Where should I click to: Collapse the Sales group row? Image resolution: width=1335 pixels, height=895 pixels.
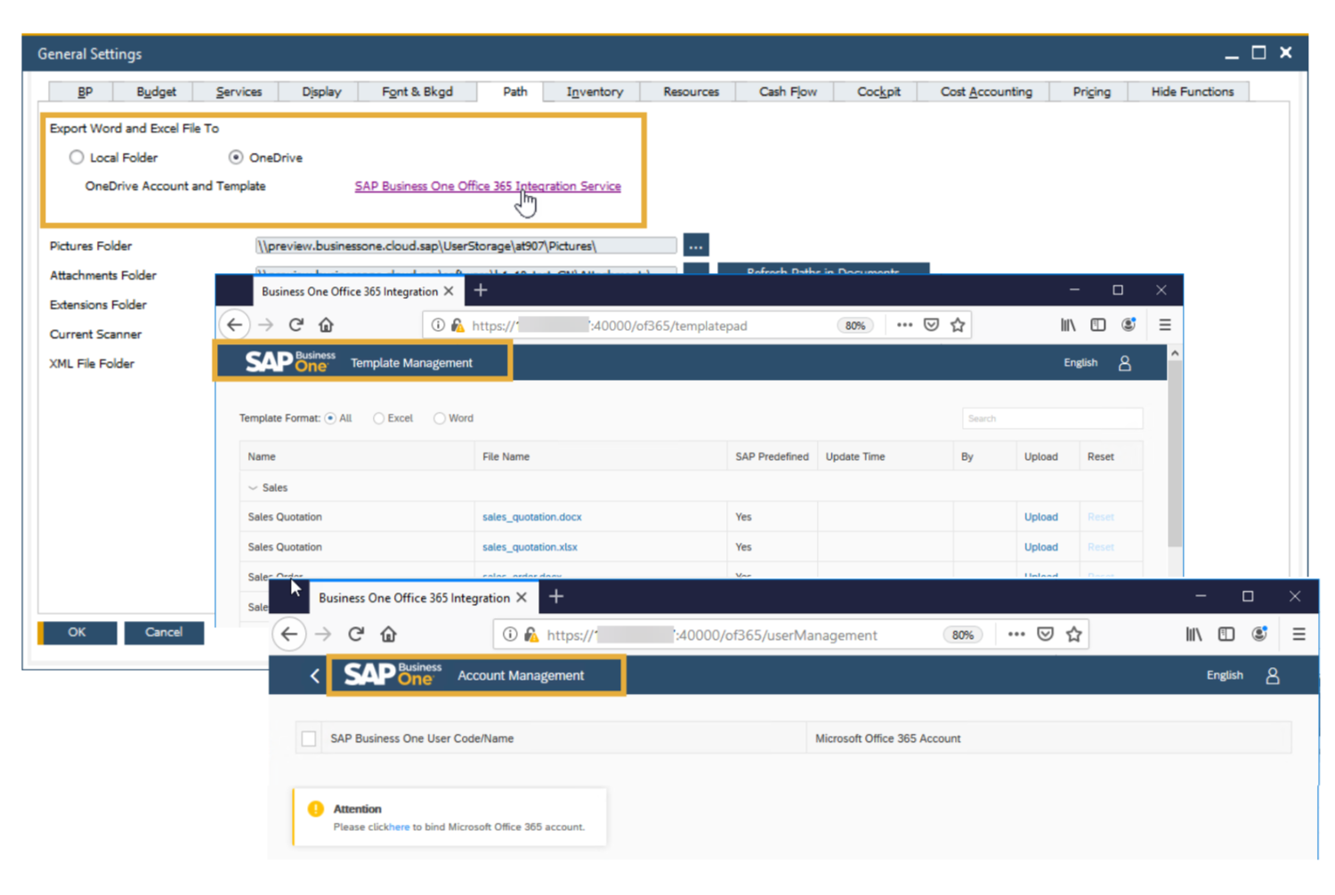coord(253,488)
